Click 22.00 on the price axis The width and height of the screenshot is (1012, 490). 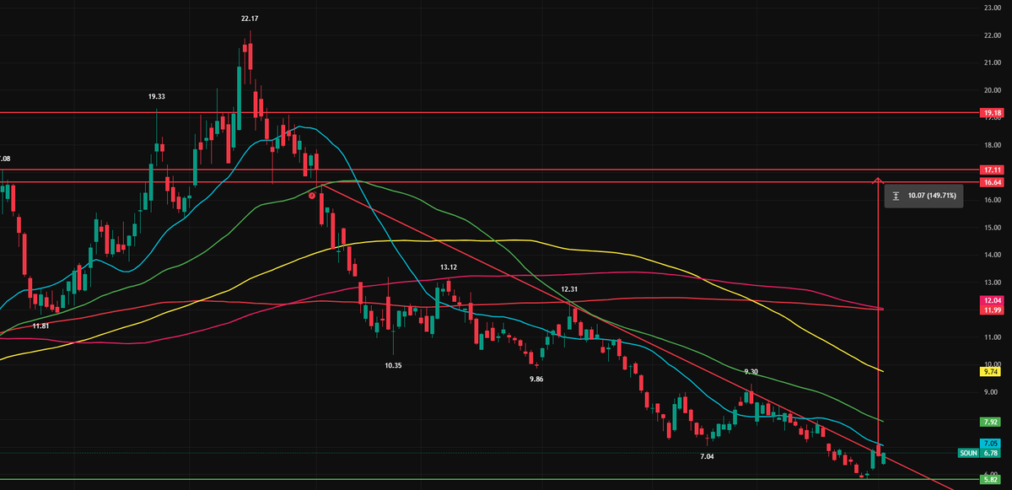[992, 35]
